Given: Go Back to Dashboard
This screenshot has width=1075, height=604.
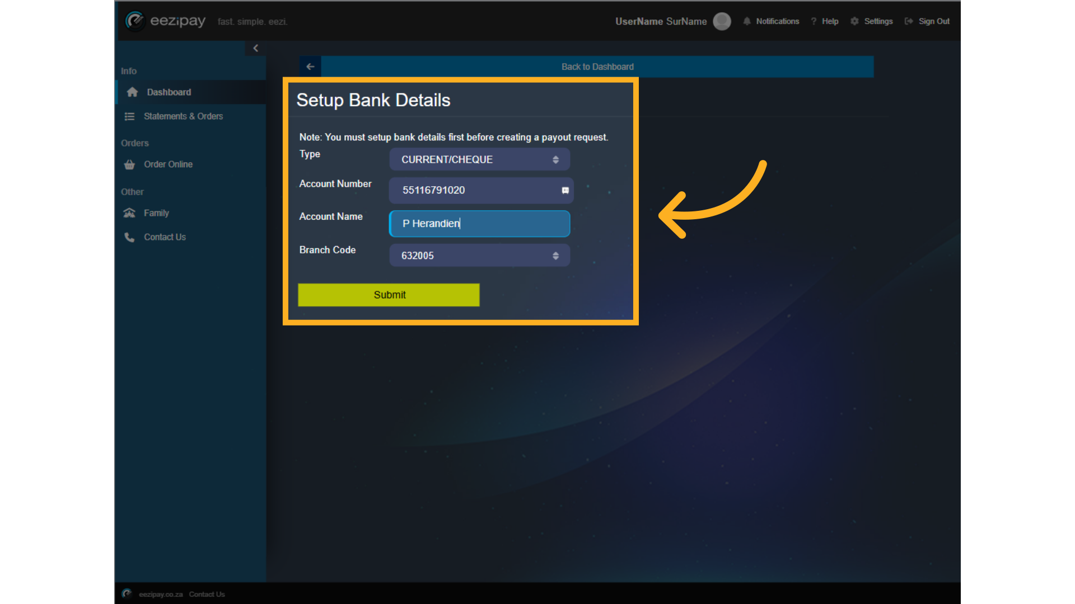Looking at the screenshot, I should coord(597,67).
